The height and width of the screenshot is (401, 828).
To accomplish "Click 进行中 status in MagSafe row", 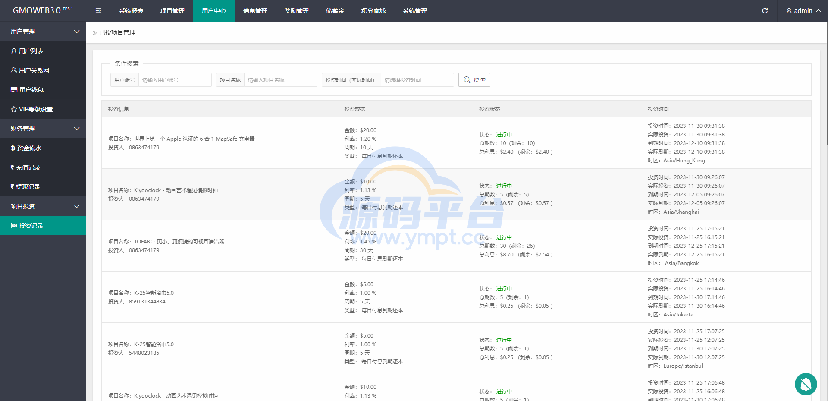I will tap(504, 135).
